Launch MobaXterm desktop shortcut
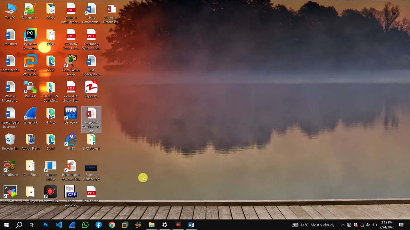Image resolution: width=410 pixels, height=230 pixels. (x=10, y=194)
